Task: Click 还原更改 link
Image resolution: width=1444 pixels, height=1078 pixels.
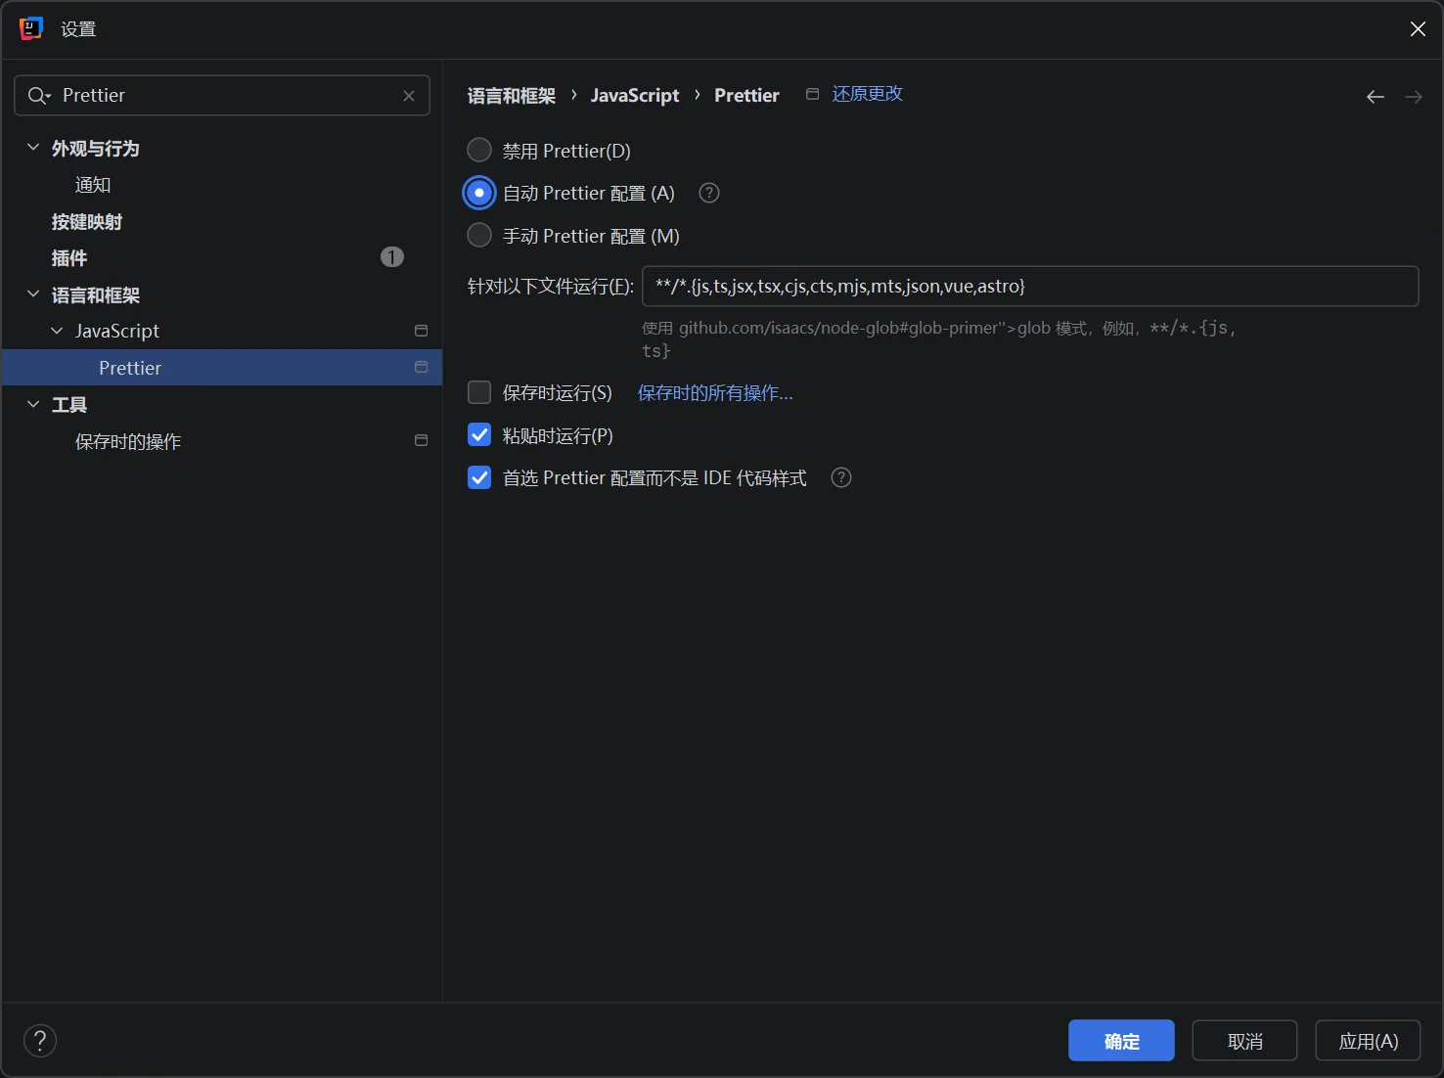Action: pos(867,94)
